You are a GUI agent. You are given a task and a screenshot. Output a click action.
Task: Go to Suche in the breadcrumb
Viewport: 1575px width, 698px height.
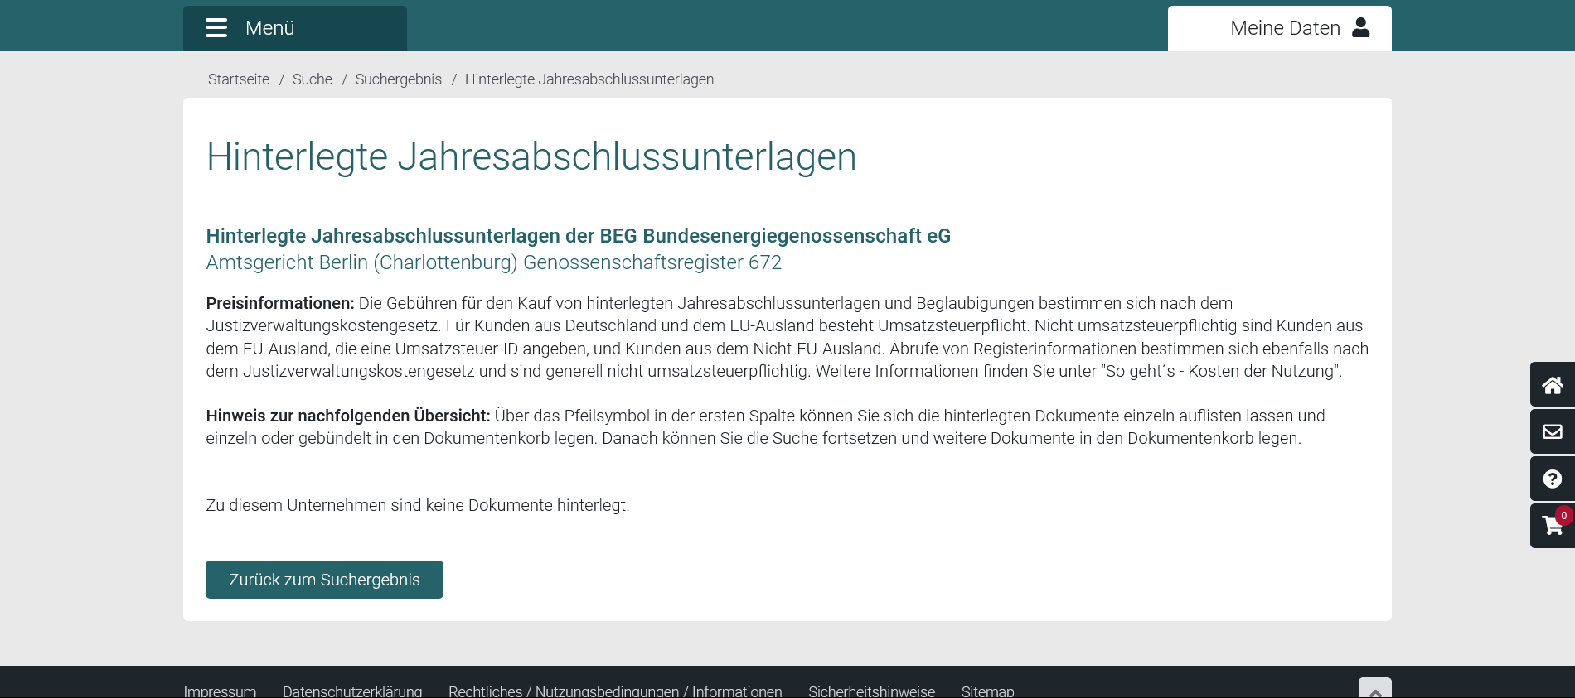coord(312,79)
